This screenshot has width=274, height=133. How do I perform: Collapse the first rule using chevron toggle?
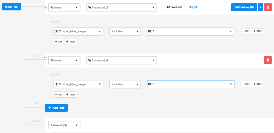point(45,8)
